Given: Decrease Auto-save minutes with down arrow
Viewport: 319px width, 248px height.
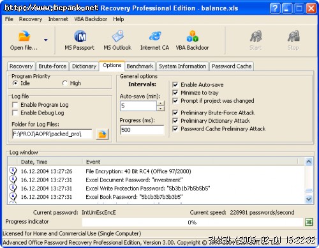Looking at the screenshot, I should [161, 108].
